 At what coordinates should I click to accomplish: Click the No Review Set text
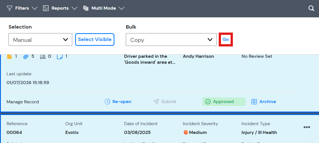[x=257, y=56]
